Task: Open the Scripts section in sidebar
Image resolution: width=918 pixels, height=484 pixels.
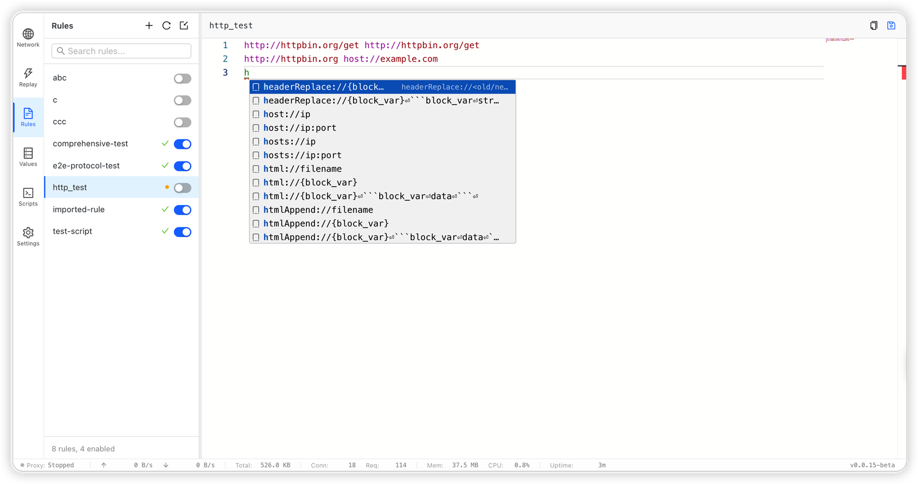Action: tap(28, 196)
